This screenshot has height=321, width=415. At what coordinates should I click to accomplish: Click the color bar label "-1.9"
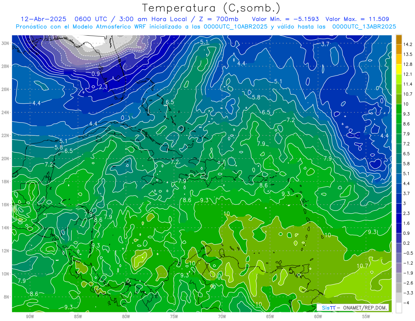click(408, 273)
